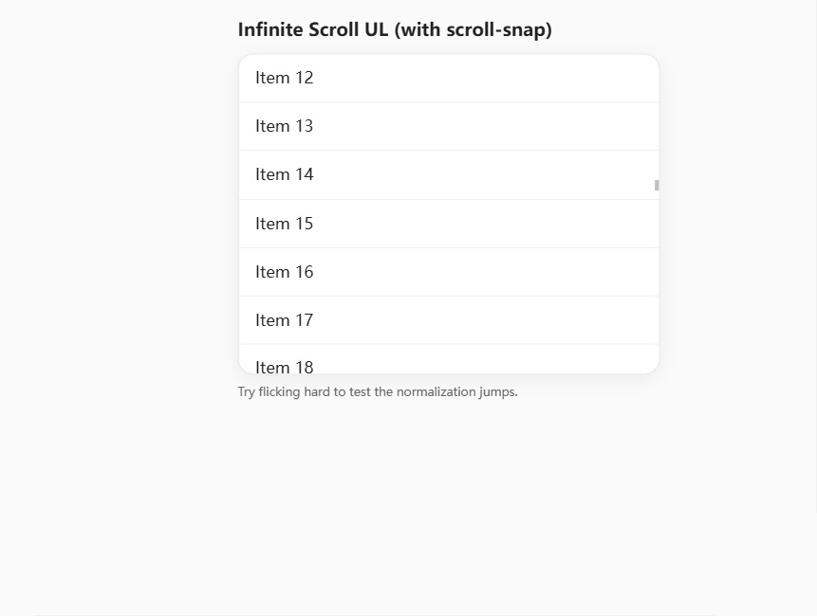Click partially visible Item 18 entry
This screenshot has height=616, width=817.
[x=284, y=365]
